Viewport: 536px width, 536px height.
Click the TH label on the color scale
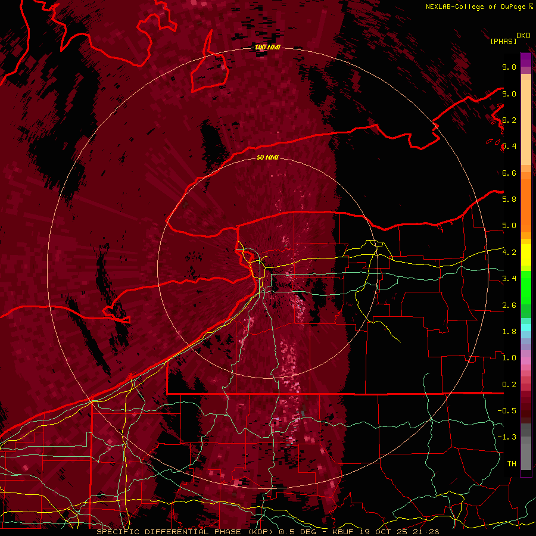(512, 464)
